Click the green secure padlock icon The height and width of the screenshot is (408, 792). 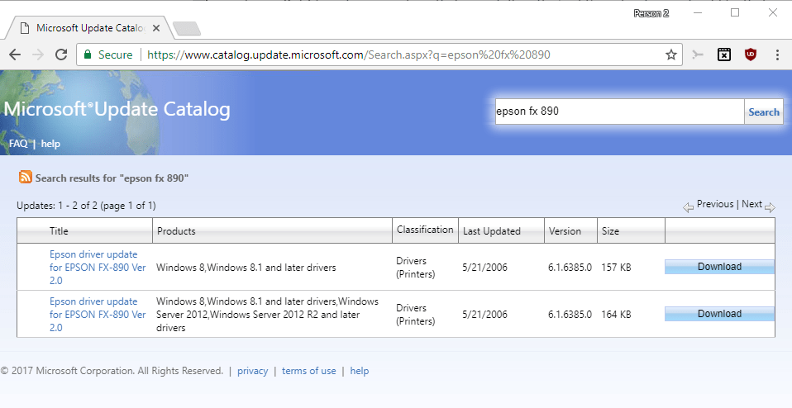(88, 55)
